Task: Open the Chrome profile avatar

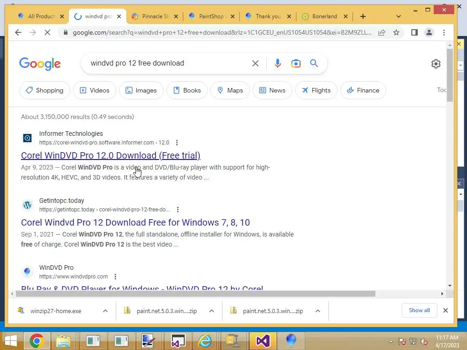Action: (x=429, y=32)
